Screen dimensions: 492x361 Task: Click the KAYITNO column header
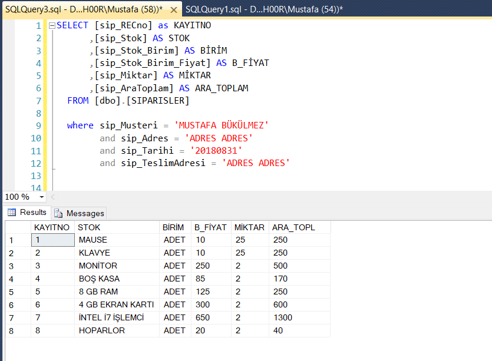click(52, 227)
